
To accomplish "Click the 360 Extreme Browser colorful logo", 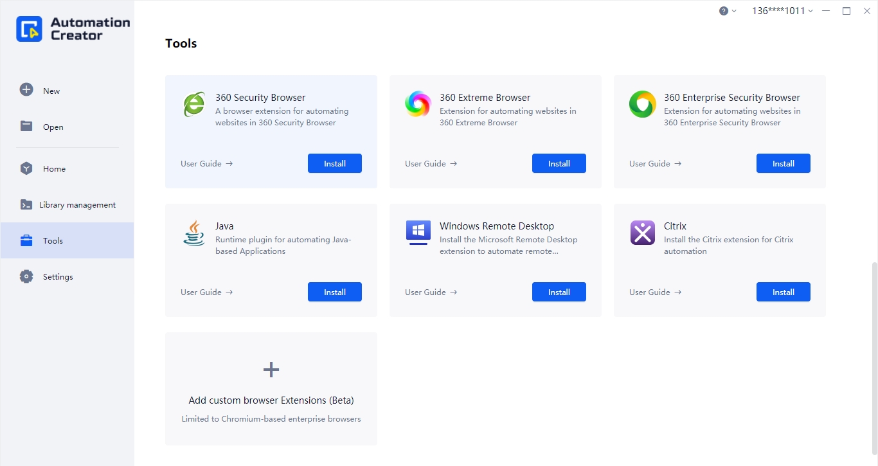I will click(x=418, y=104).
